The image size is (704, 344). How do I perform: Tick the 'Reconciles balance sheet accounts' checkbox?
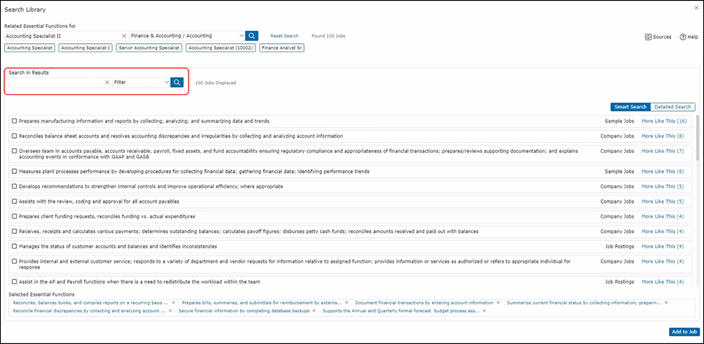pos(14,136)
